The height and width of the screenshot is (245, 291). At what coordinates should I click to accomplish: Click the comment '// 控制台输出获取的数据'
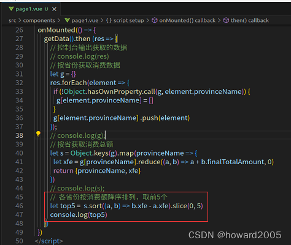pyautogui.click(x=88, y=48)
